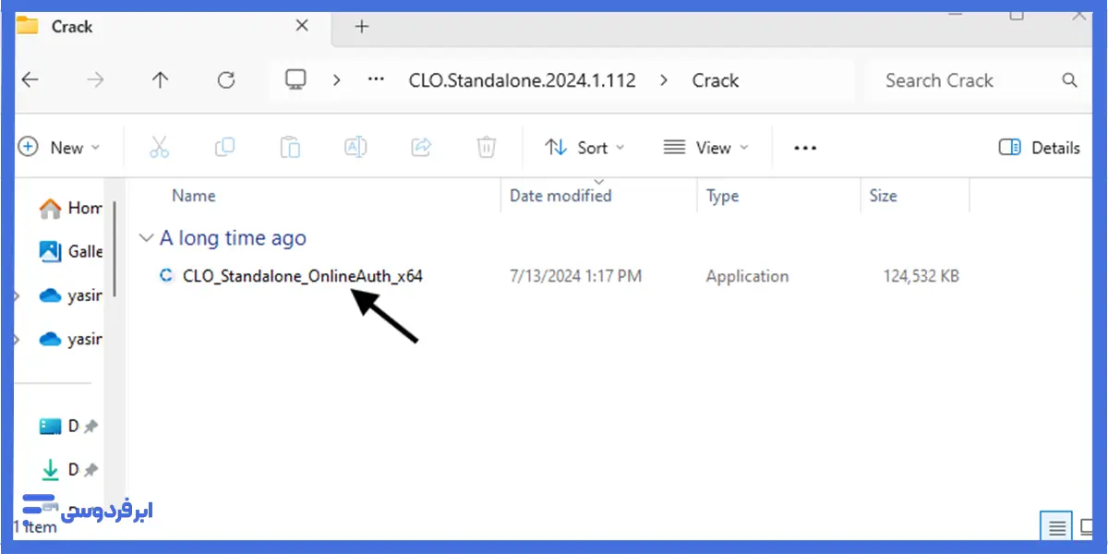Click the Rename icon in toolbar

pos(355,147)
